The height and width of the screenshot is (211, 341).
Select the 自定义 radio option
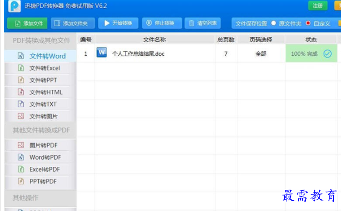[308, 23]
